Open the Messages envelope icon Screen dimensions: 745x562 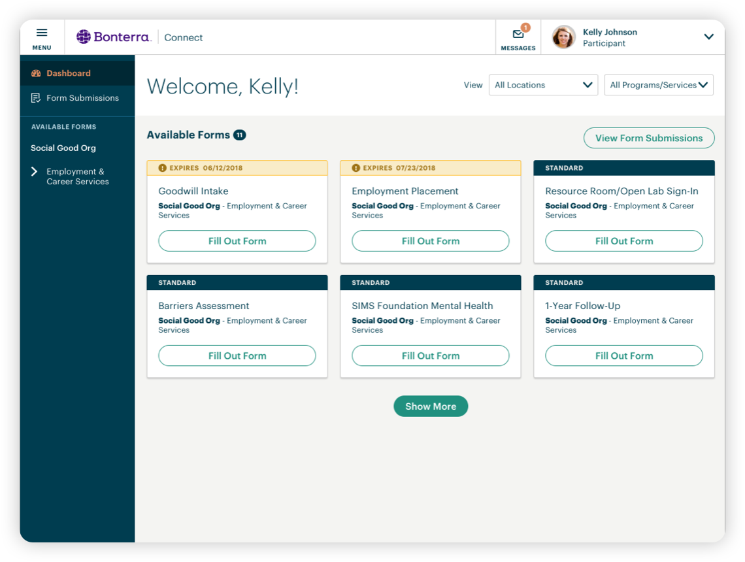(x=518, y=35)
